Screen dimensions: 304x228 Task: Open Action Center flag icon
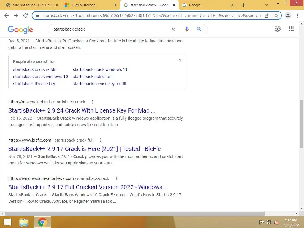pos(262,222)
